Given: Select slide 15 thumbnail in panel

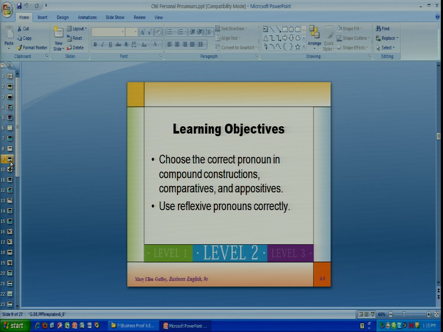Looking at the screenshot, I should [10, 221].
